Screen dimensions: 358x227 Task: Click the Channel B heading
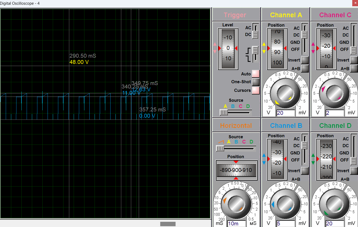click(x=286, y=126)
